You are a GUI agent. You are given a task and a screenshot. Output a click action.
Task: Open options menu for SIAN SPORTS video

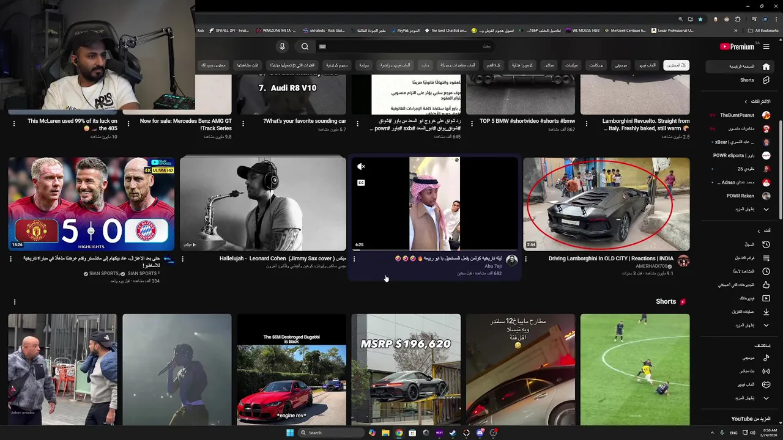coord(10,258)
